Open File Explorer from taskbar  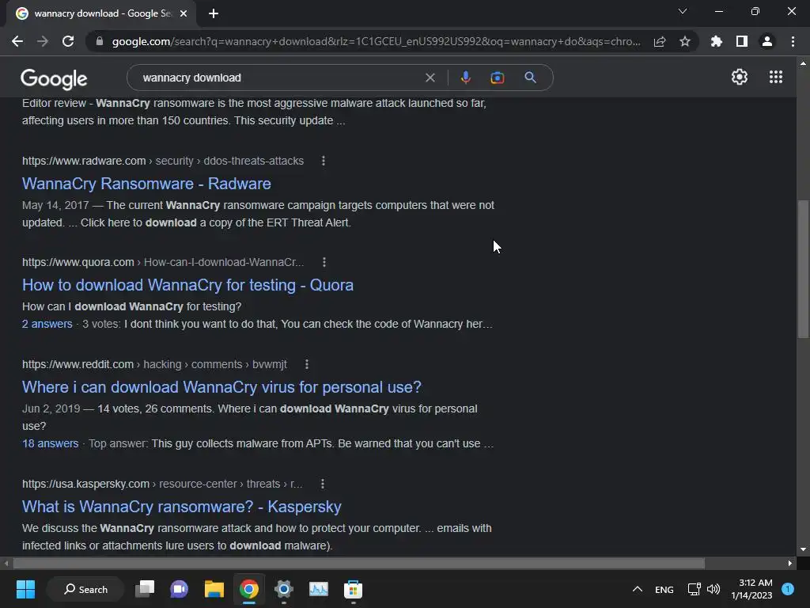pyautogui.click(x=214, y=589)
